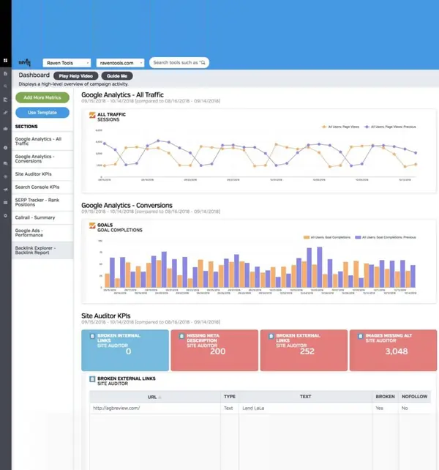Click the link graph icon in sidebar
Screen dimensions: 439x470
coord(5,113)
